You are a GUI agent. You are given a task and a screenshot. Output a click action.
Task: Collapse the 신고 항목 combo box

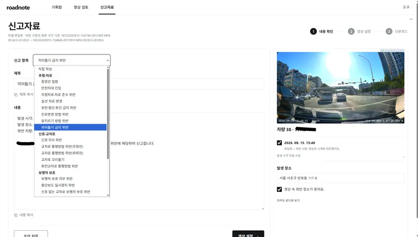72,60
